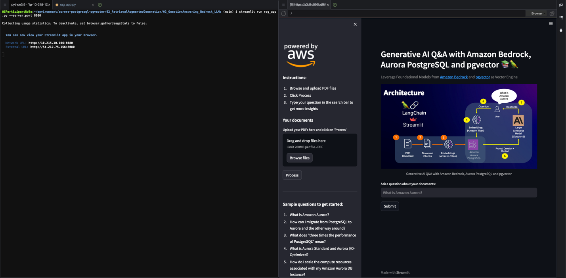
Task: Click sample question about migrating from PostgreSQL to Aurora
Action: coord(321,225)
